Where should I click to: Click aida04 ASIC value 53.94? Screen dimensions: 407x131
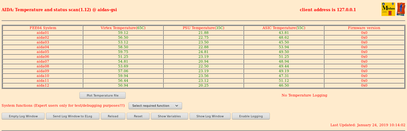284,47
